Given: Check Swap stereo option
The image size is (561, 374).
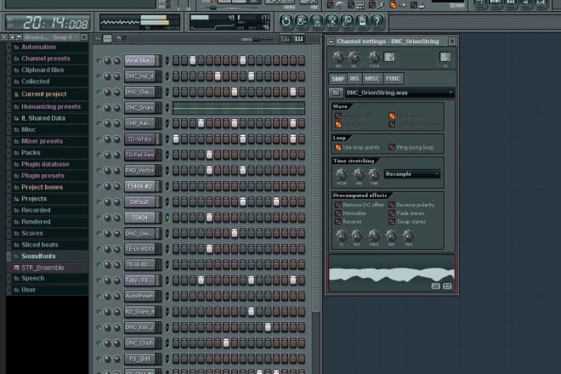Looking at the screenshot, I should (x=392, y=222).
